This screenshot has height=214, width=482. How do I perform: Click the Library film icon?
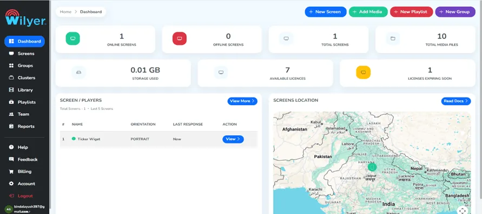pyautogui.click(x=11, y=90)
